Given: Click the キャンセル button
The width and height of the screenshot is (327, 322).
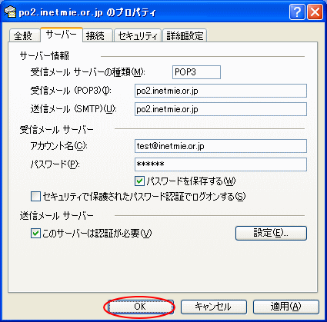Looking at the screenshot, I should tap(214, 307).
